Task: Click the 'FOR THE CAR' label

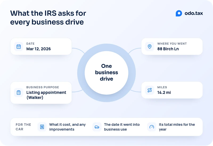Action: (x=23, y=127)
